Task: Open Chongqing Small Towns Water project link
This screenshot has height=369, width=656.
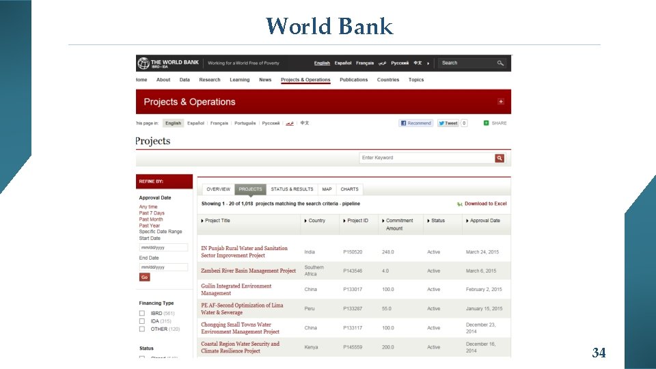Action: click(240, 328)
